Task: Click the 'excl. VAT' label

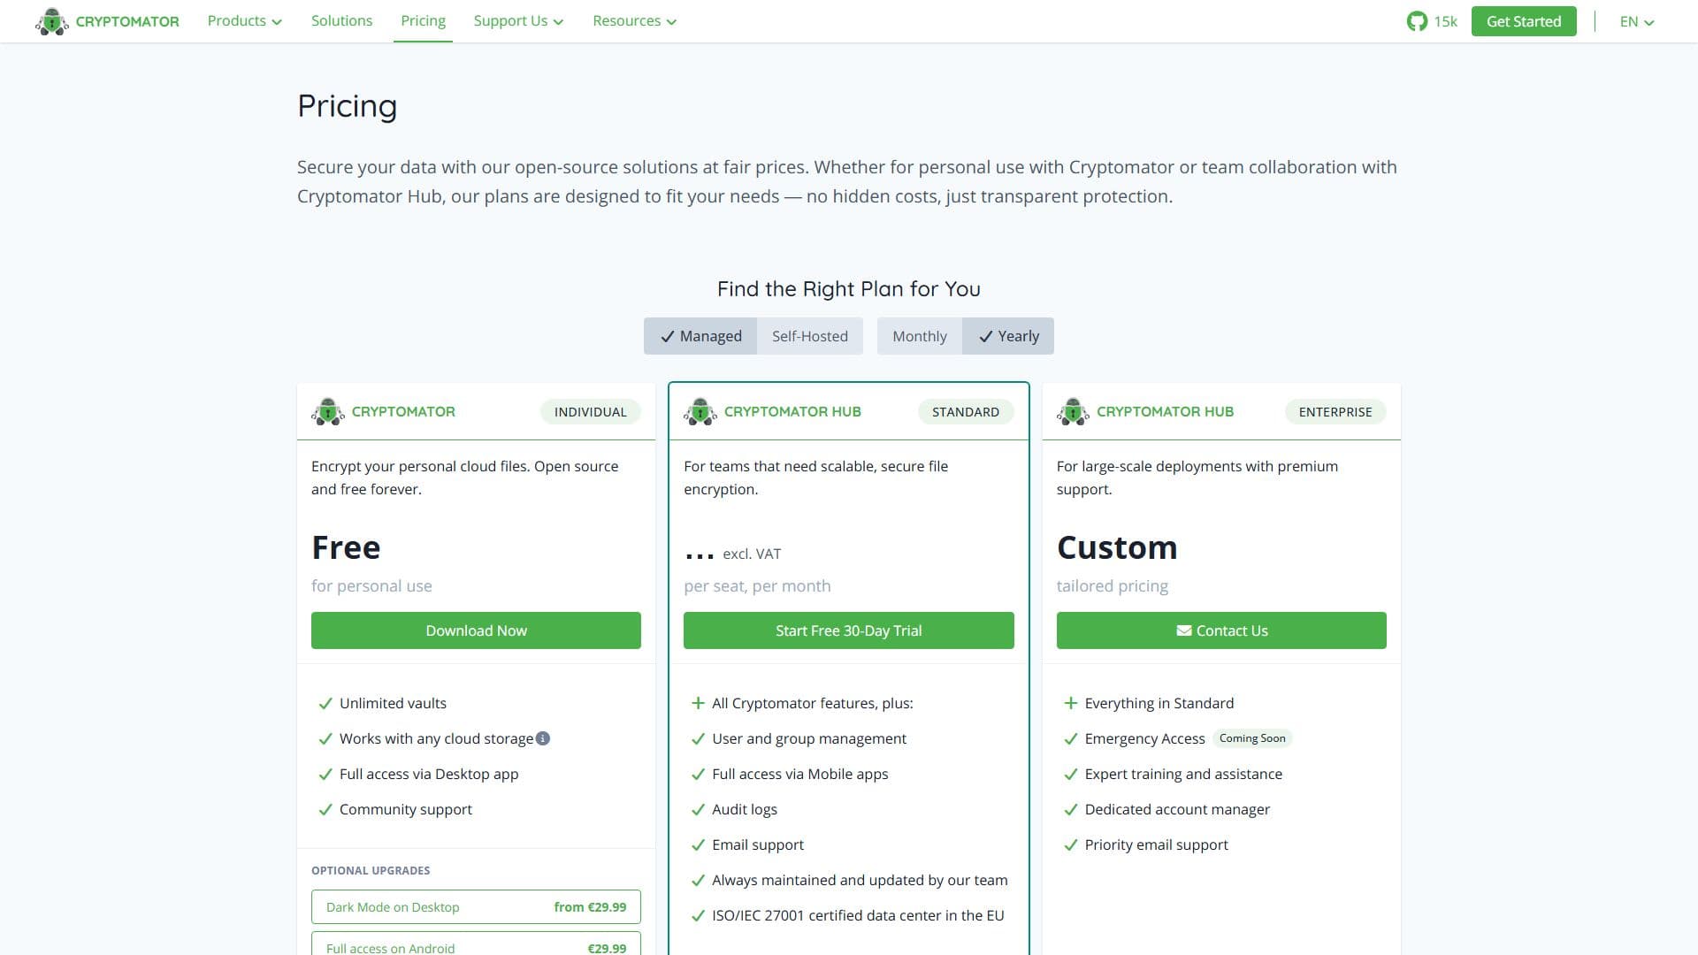Action: point(752,554)
